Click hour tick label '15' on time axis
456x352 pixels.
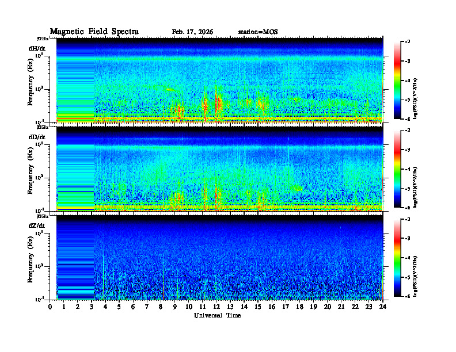coord(258,307)
